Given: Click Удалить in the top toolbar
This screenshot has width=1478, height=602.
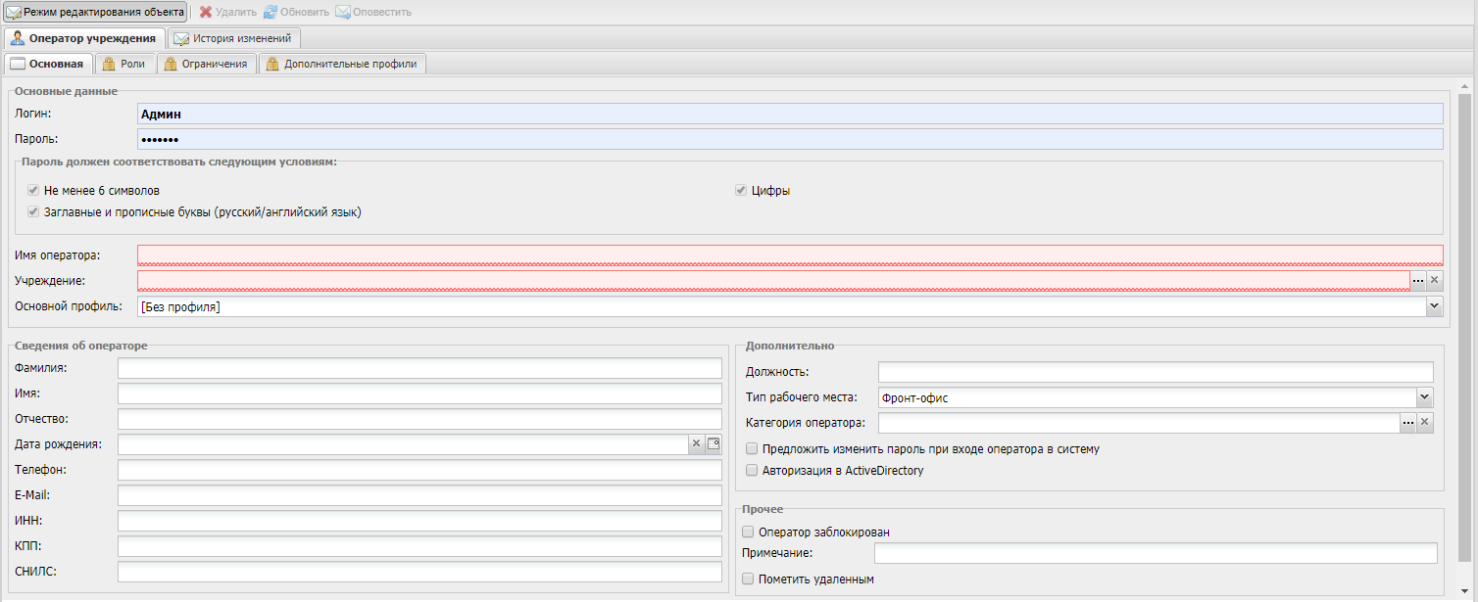Looking at the screenshot, I should (227, 12).
